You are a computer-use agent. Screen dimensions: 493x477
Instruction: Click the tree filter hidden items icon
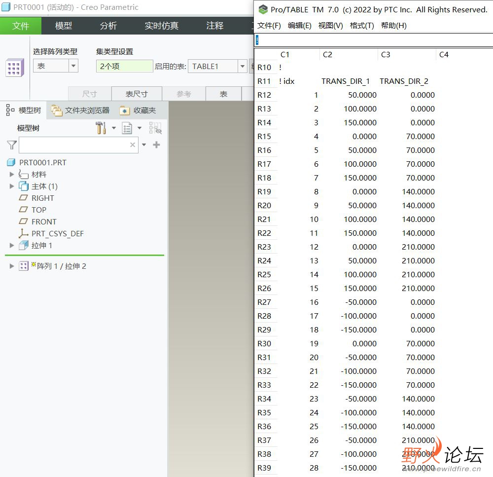pyautogui.click(x=155, y=128)
